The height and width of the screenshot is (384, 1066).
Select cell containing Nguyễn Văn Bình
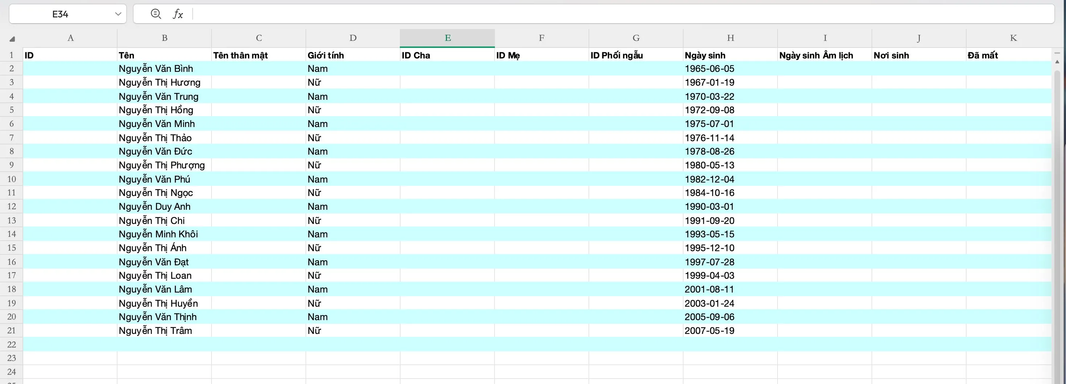[x=164, y=69]
